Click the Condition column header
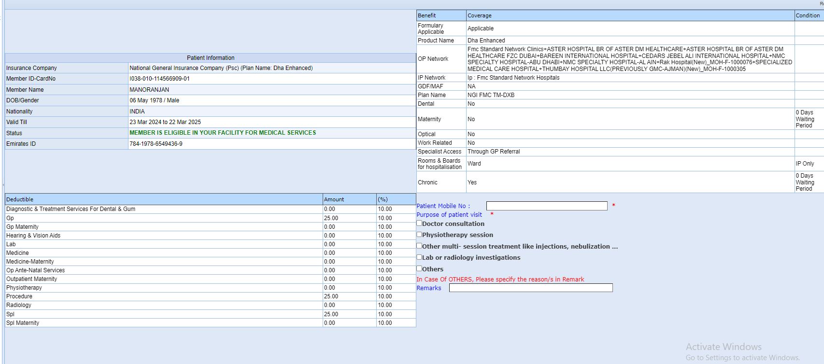824x364 pixels. [808, 15]
